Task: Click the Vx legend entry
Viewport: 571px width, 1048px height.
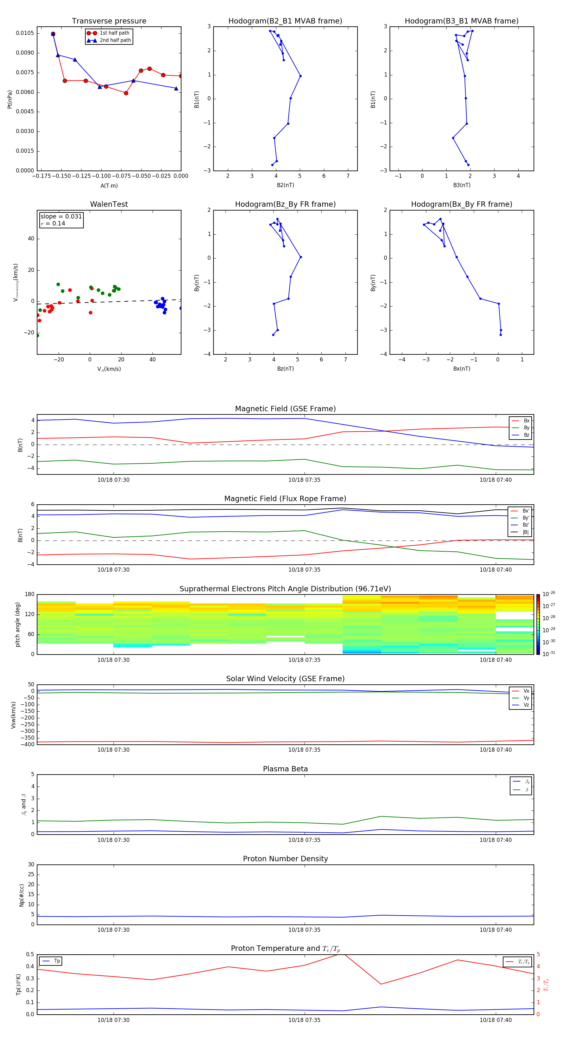Action: click(x=521, y=691)
